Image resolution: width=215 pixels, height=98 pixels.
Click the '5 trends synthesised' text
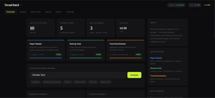point(119,55)
